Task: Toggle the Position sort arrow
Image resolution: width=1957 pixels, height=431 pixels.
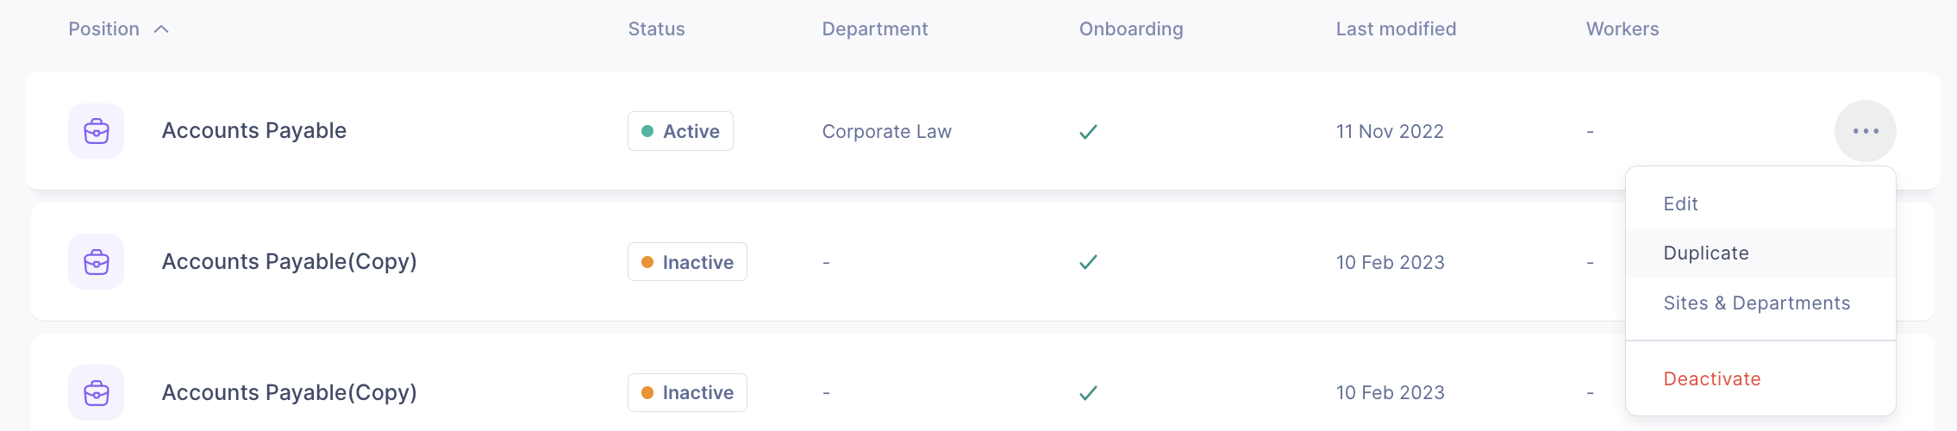Action: pos(161,29)
